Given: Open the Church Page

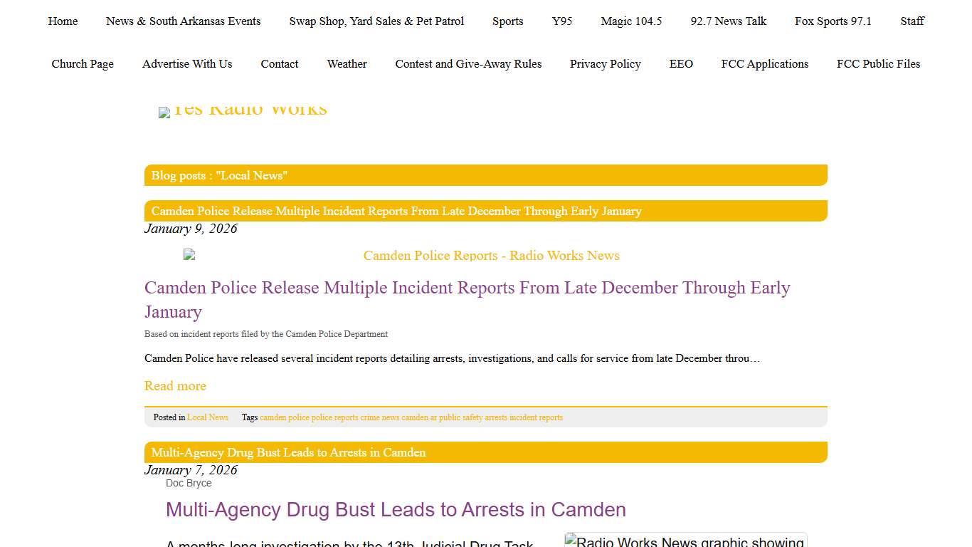Looking at the screenshot, I should [83, 64].
